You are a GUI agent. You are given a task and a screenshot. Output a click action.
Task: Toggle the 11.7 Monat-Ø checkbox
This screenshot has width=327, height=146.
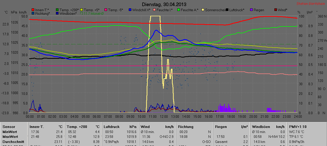tap(82, 13)
